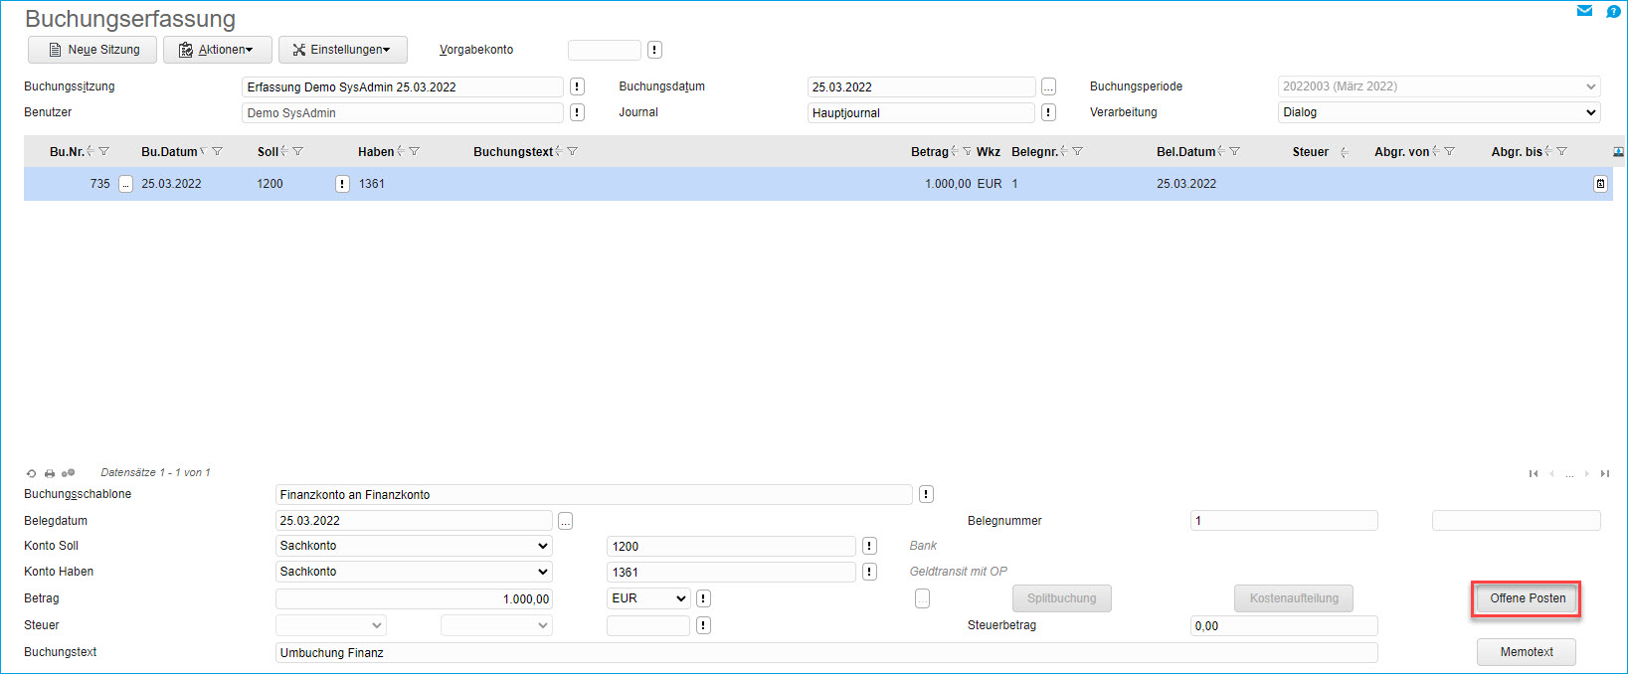Open the mail envelope icon at top right
This screenshot has width=1628, height=674.
[x=1584, y=11]
